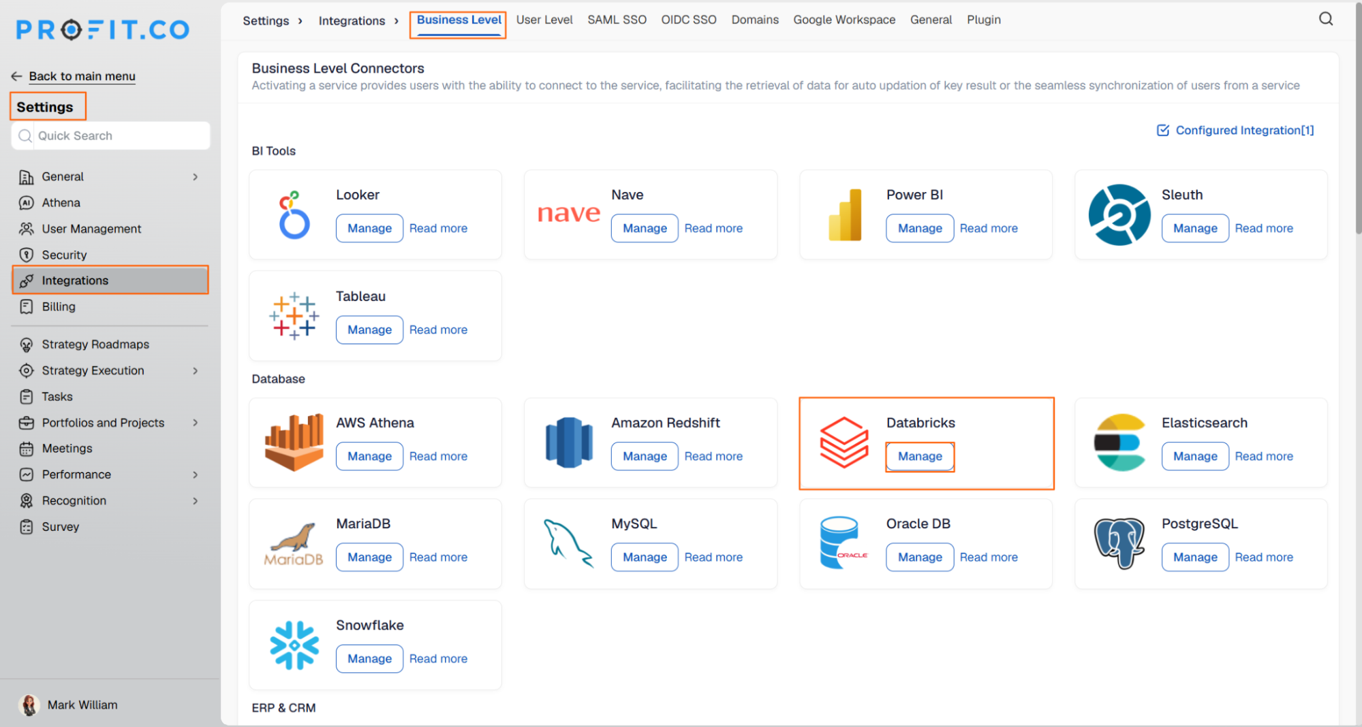Click the Oracle DB logo icon

[x=844, y=543]
